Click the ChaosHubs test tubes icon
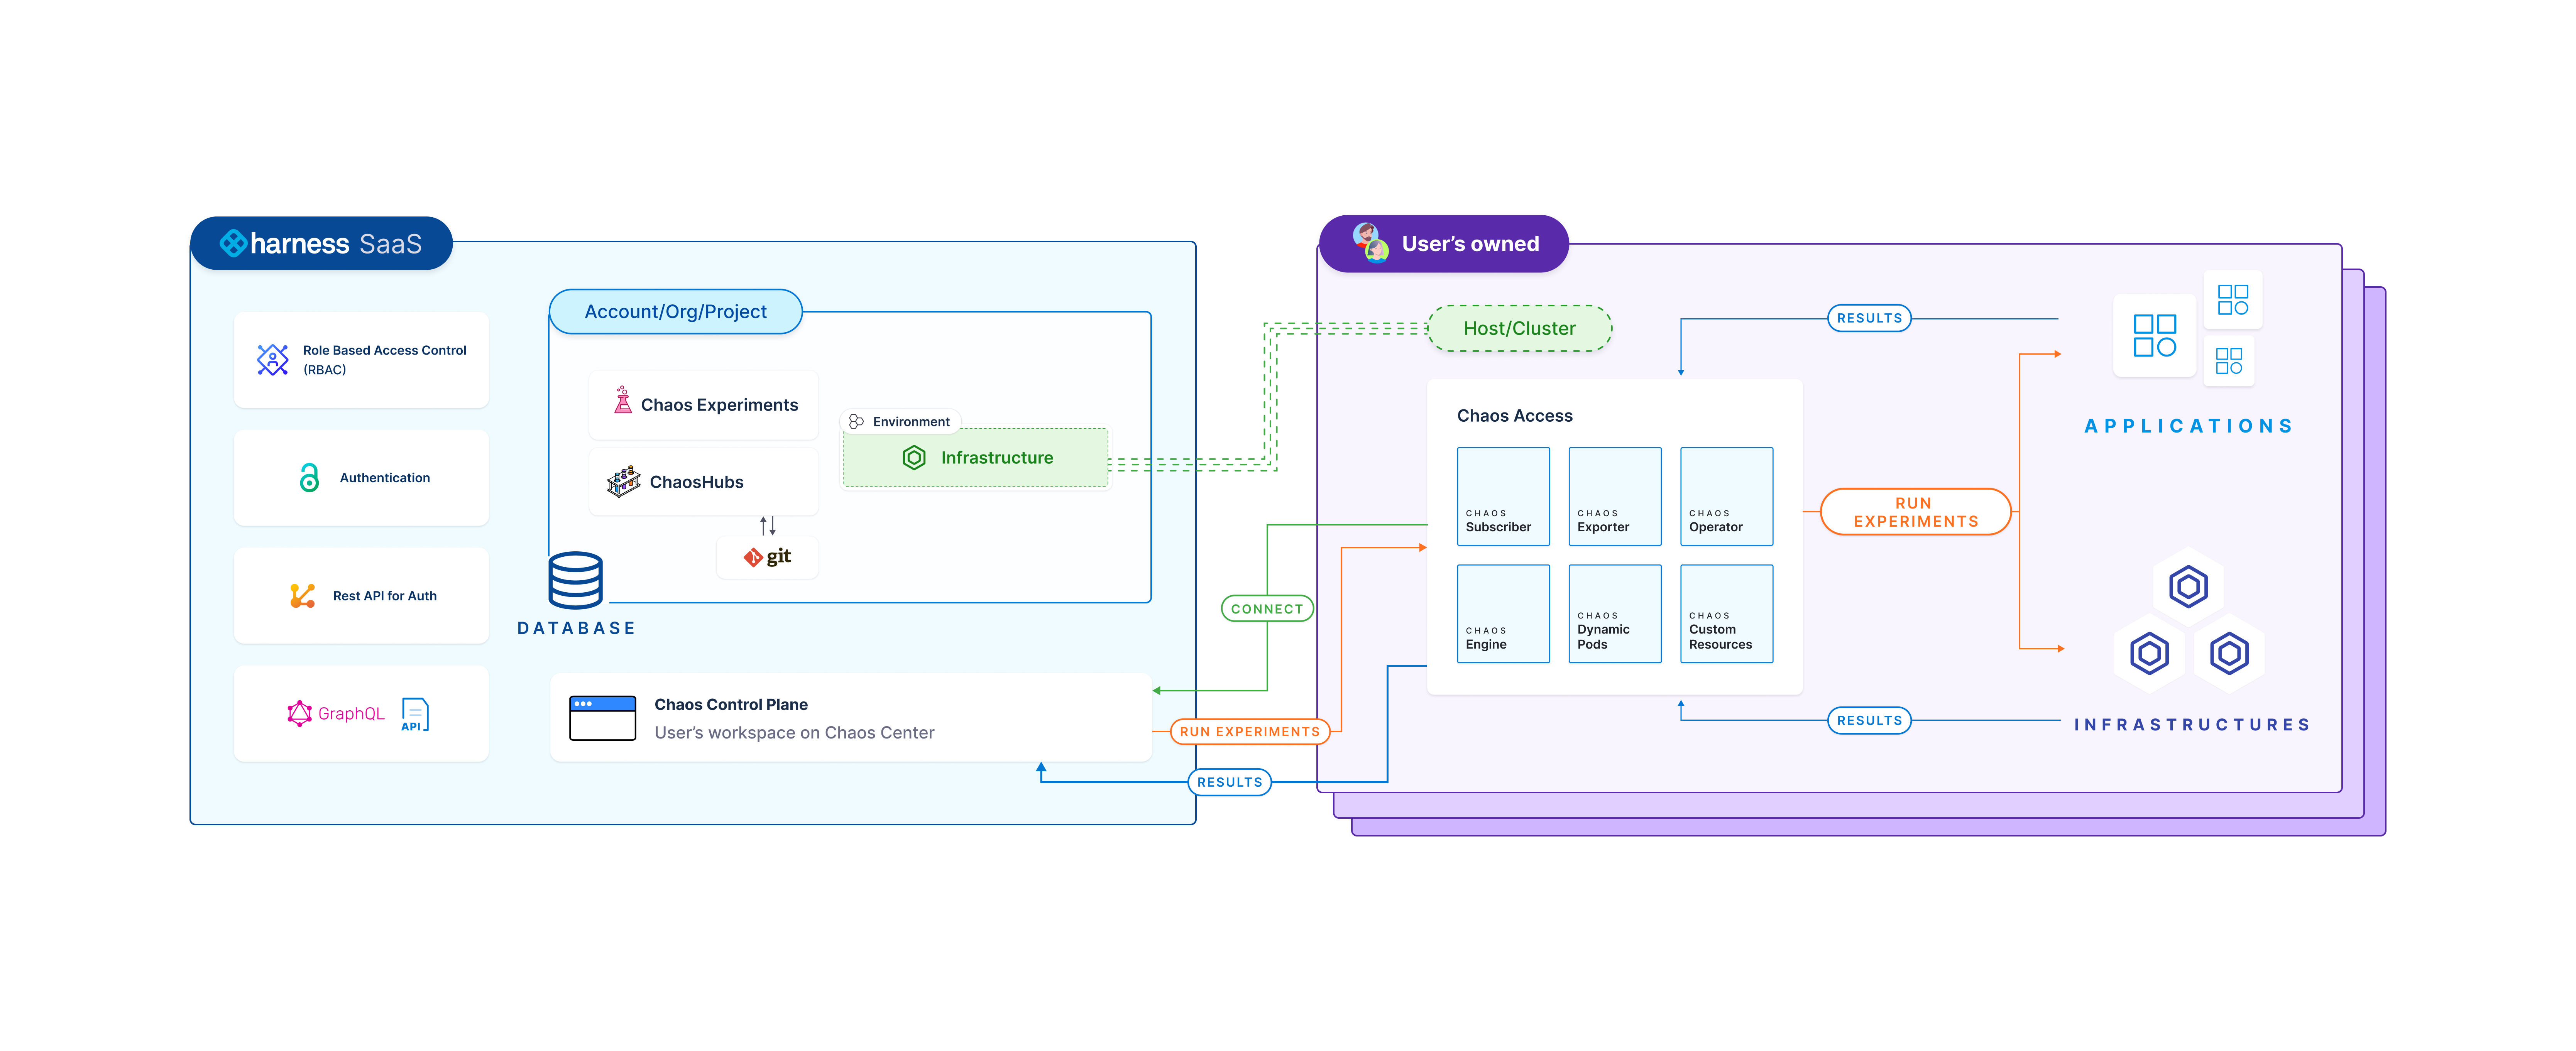Viewport: 2576px width, 1051px height. 624,481
